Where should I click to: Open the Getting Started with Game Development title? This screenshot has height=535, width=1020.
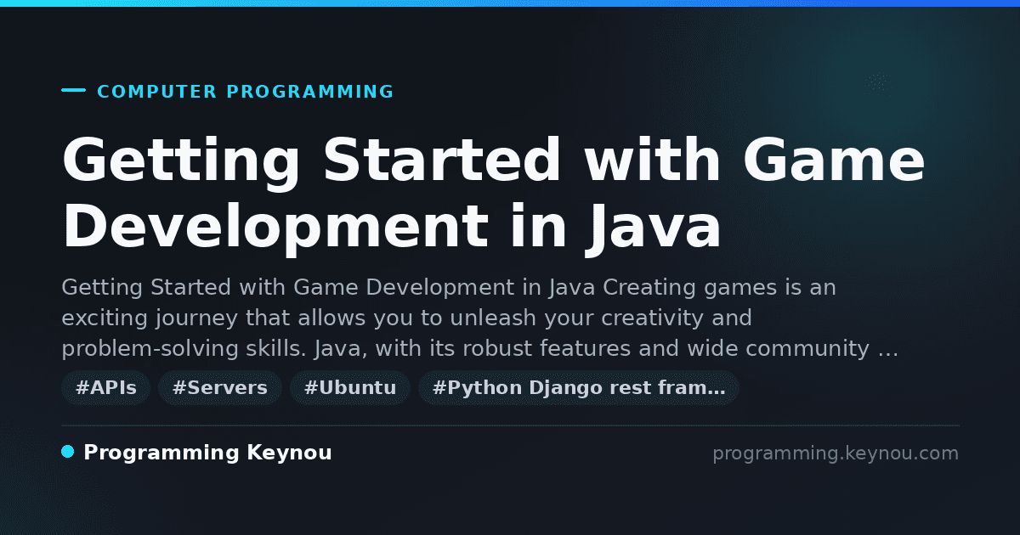point(493,194)
